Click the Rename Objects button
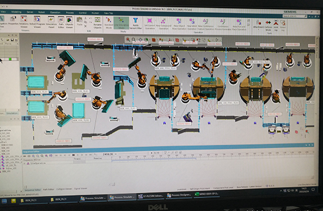 point(97,23)
